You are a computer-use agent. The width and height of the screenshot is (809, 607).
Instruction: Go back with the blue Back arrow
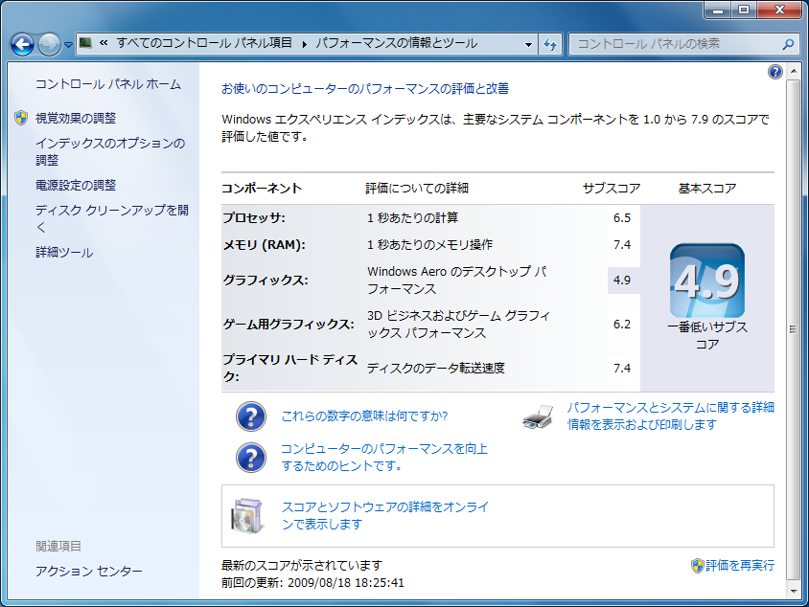(x=23, y=44)
